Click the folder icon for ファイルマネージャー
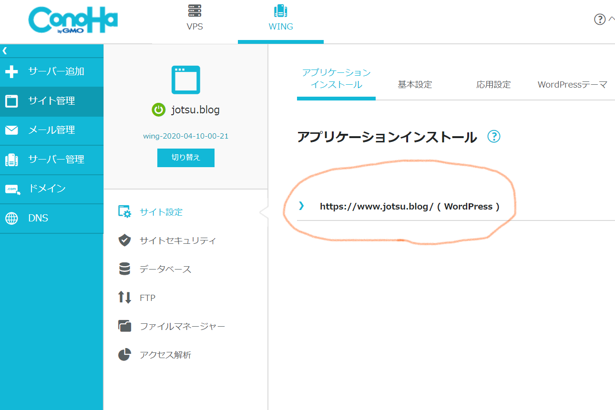Image resolution: width=615 pixels, height=410 pixels. coord(124,326)
